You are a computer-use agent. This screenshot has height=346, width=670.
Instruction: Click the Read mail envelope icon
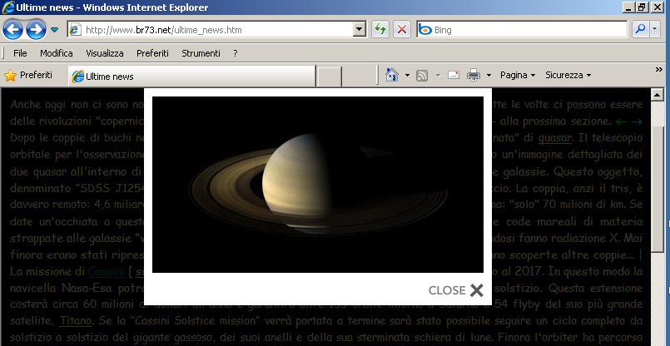[x=454, y=75]
